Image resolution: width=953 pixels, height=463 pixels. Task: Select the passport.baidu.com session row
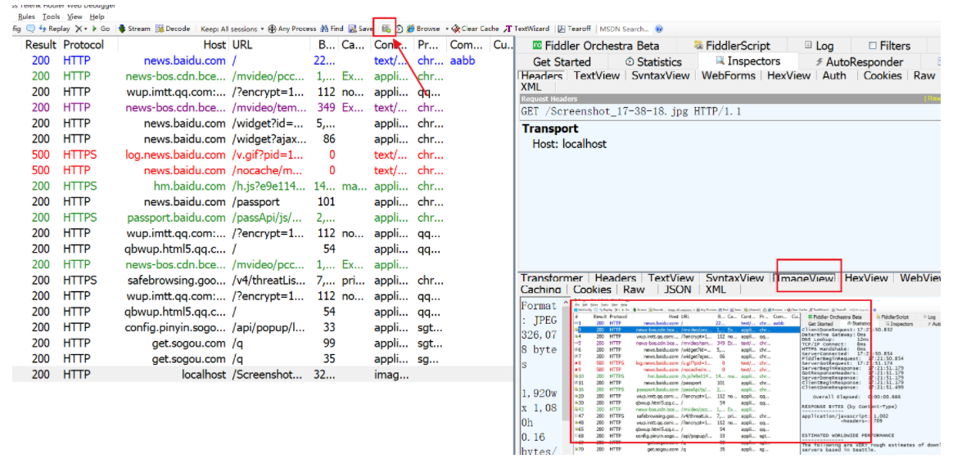[x=263, y=218]
